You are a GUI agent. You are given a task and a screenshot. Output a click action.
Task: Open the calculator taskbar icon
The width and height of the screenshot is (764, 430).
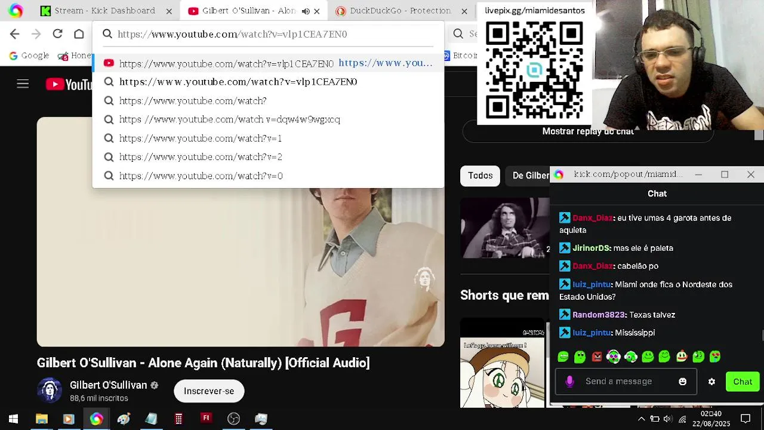click(x=178, y=419)
